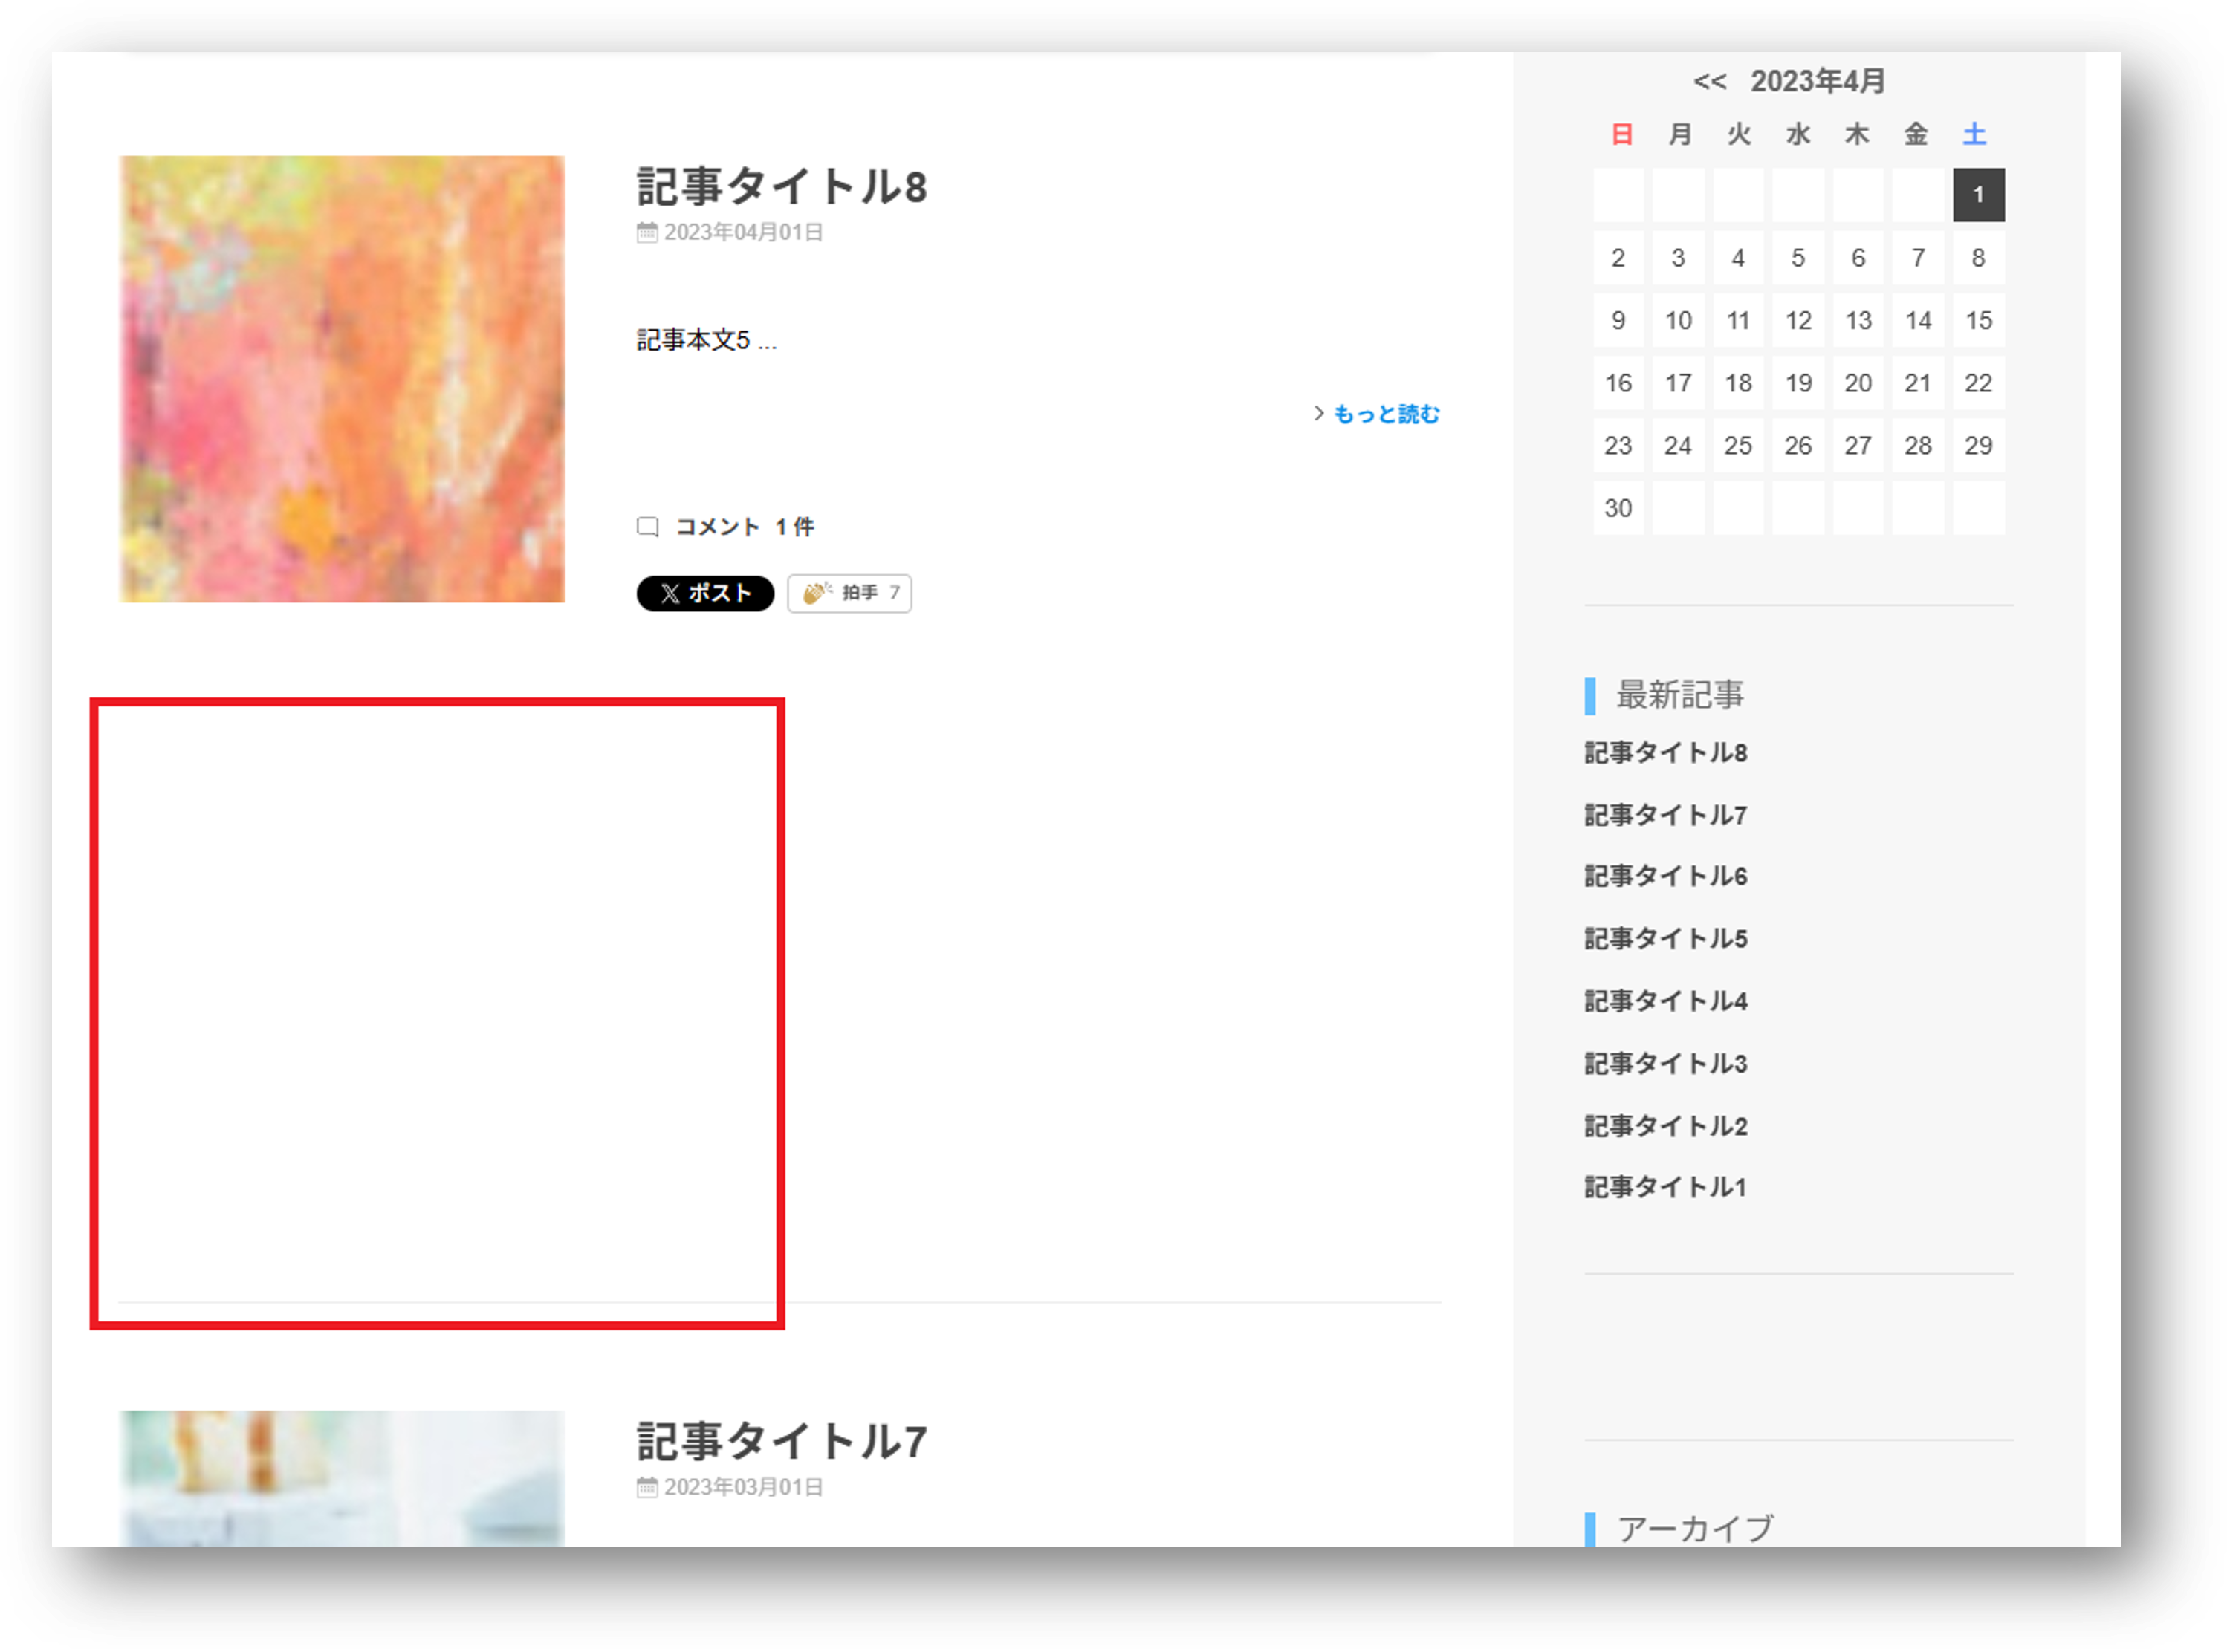The width and height of the screenshot is (2227, 1652).
Task: Open 記事タイトル1 in latest articles
Action: tap(1666, 1188)
